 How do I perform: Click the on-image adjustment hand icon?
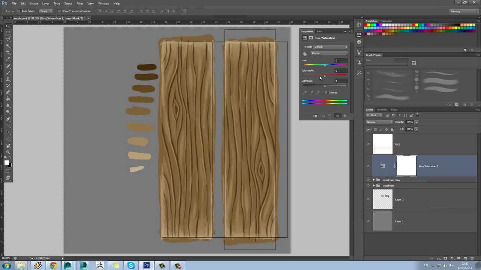pyautogui.click(x=305, y=54)
